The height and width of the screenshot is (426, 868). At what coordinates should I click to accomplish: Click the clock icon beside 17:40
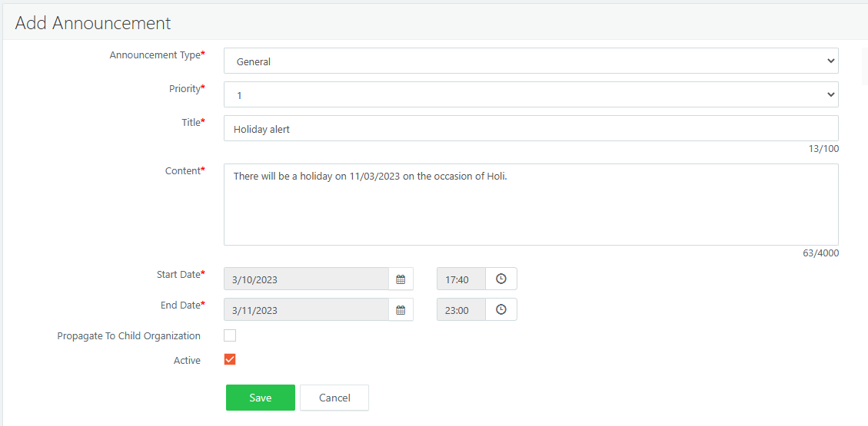click(501, 279)
